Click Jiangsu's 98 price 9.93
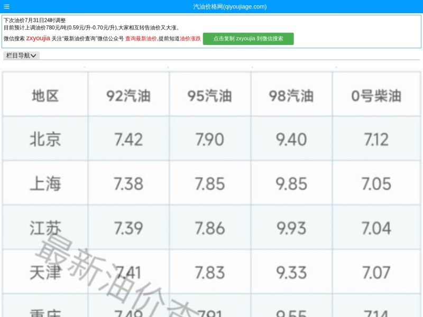Screen dimensions: 423x317 (291, 228)
